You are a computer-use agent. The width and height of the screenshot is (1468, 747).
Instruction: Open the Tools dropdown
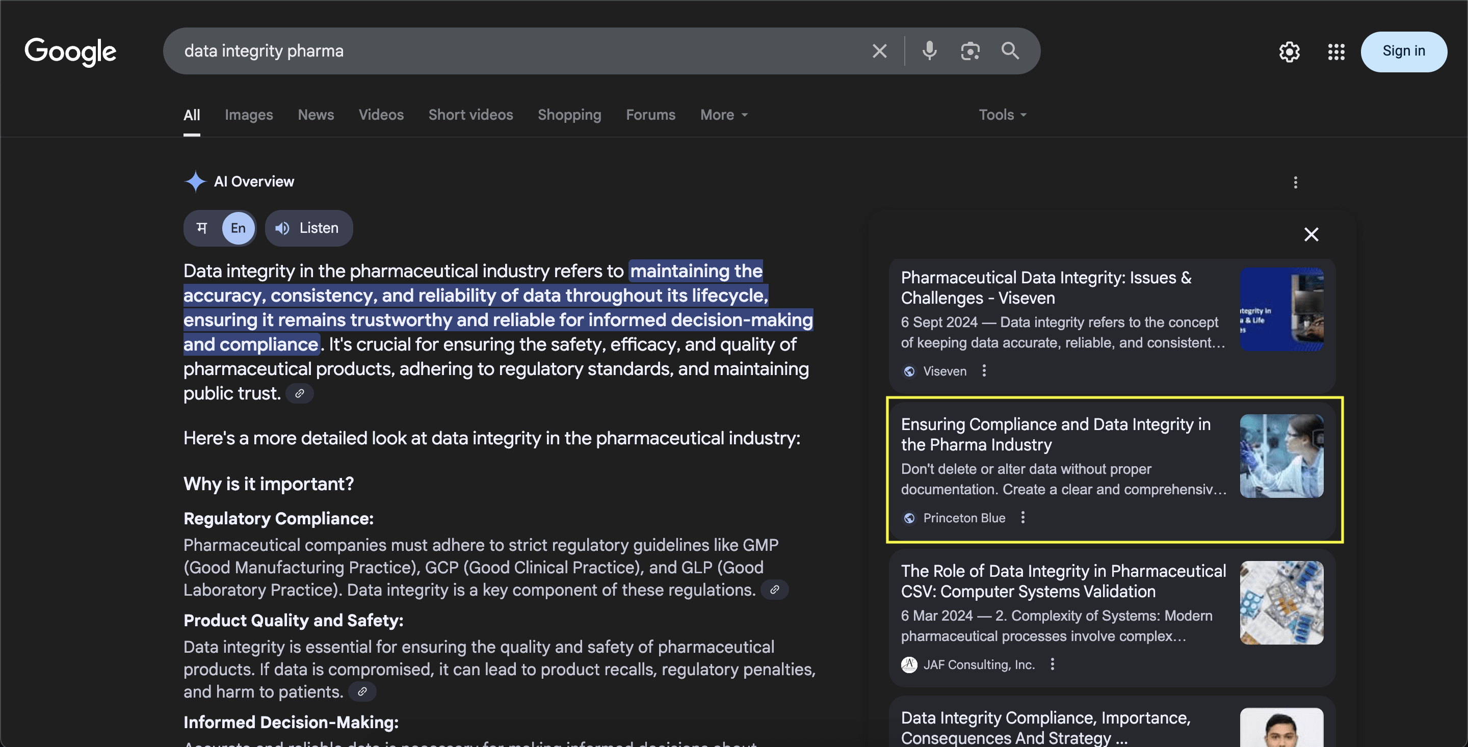(1003, 115)
